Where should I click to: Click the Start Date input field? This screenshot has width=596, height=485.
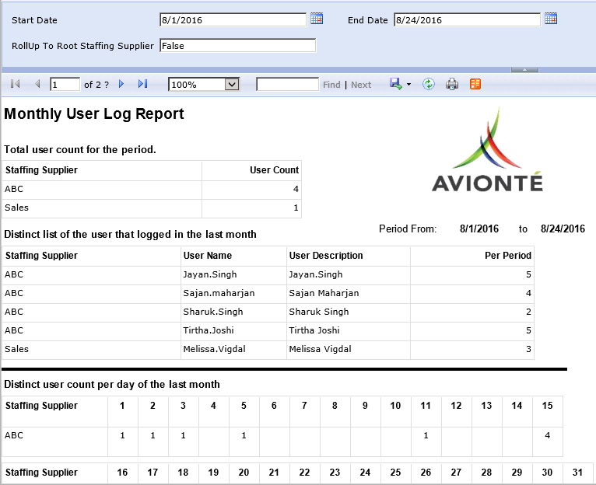point(233,19)
